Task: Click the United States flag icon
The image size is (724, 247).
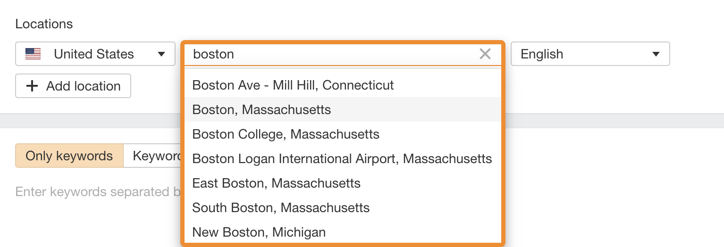Action: point(33,54)
